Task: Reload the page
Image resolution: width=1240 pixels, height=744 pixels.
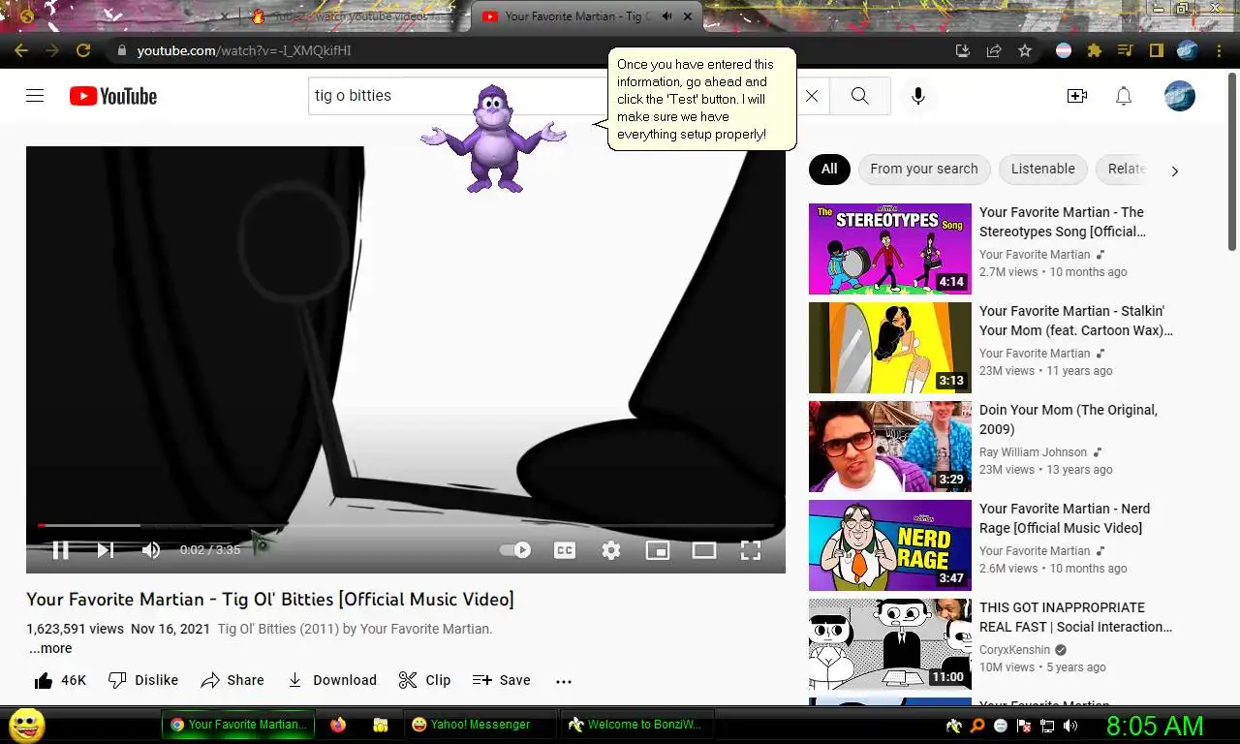Action: coord(83,50)
